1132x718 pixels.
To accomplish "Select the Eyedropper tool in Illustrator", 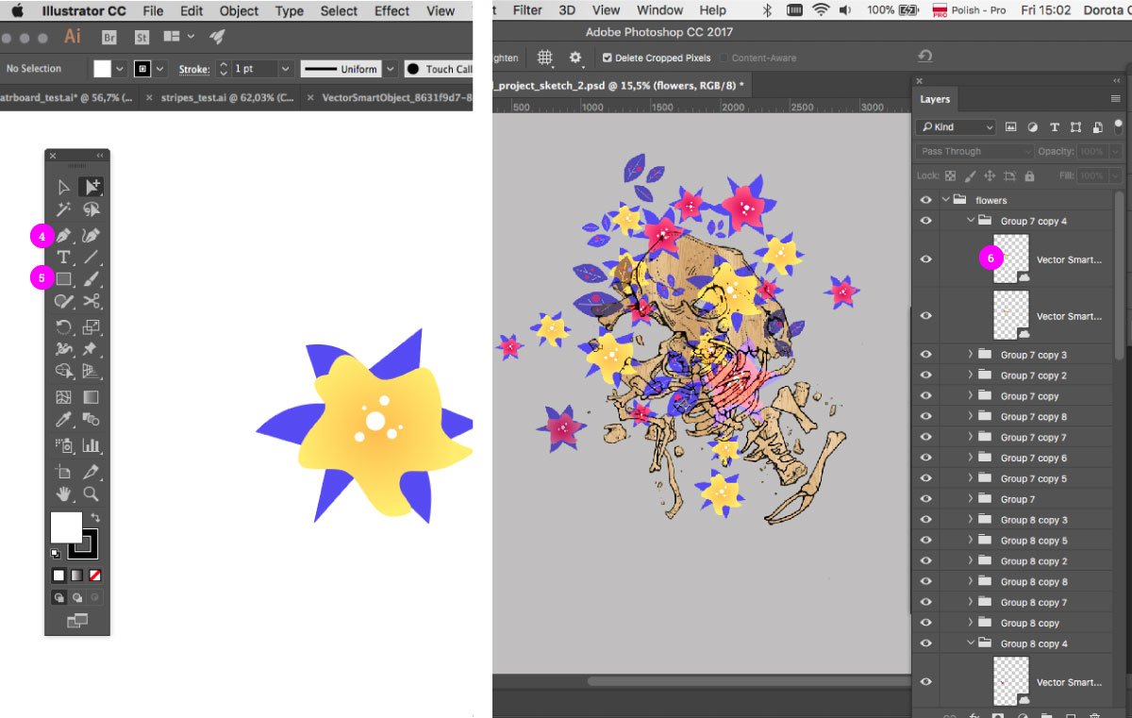I will (63, 420).
